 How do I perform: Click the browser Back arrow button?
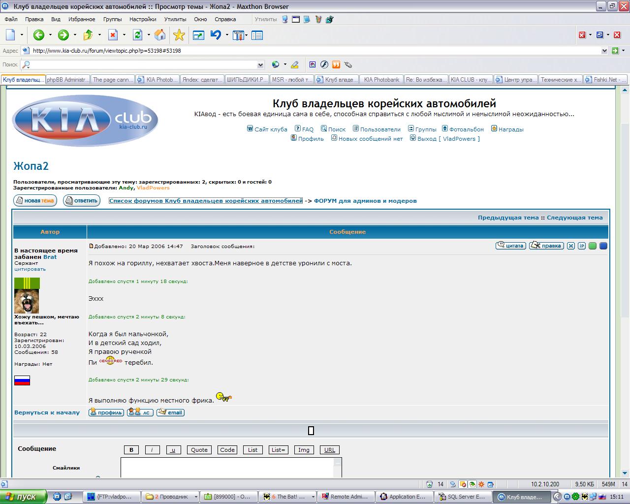tap(39, 35)
